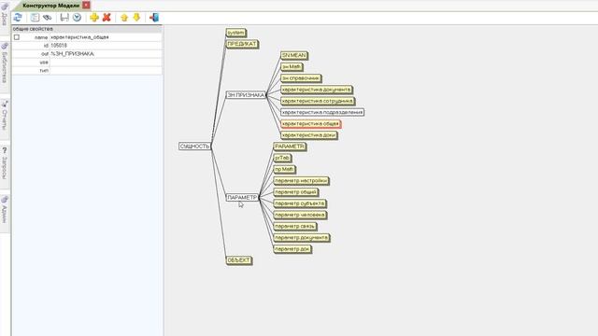The image size is (598, 336).
Task: Select the параметр документа node
Action: click(x=301, y=237)
